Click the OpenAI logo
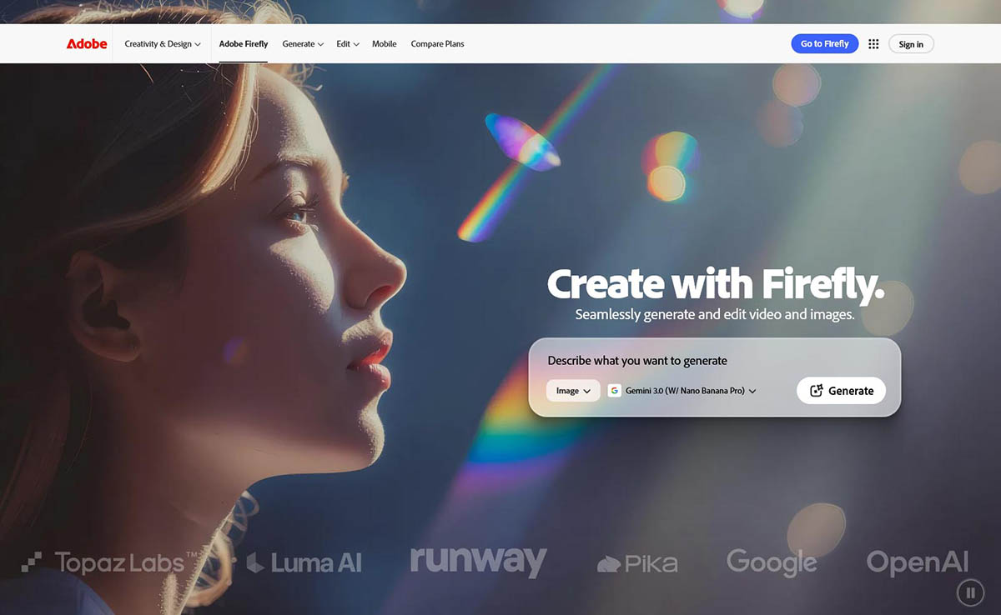This screenshot has height=615, width=1001. tap(918, 562)
